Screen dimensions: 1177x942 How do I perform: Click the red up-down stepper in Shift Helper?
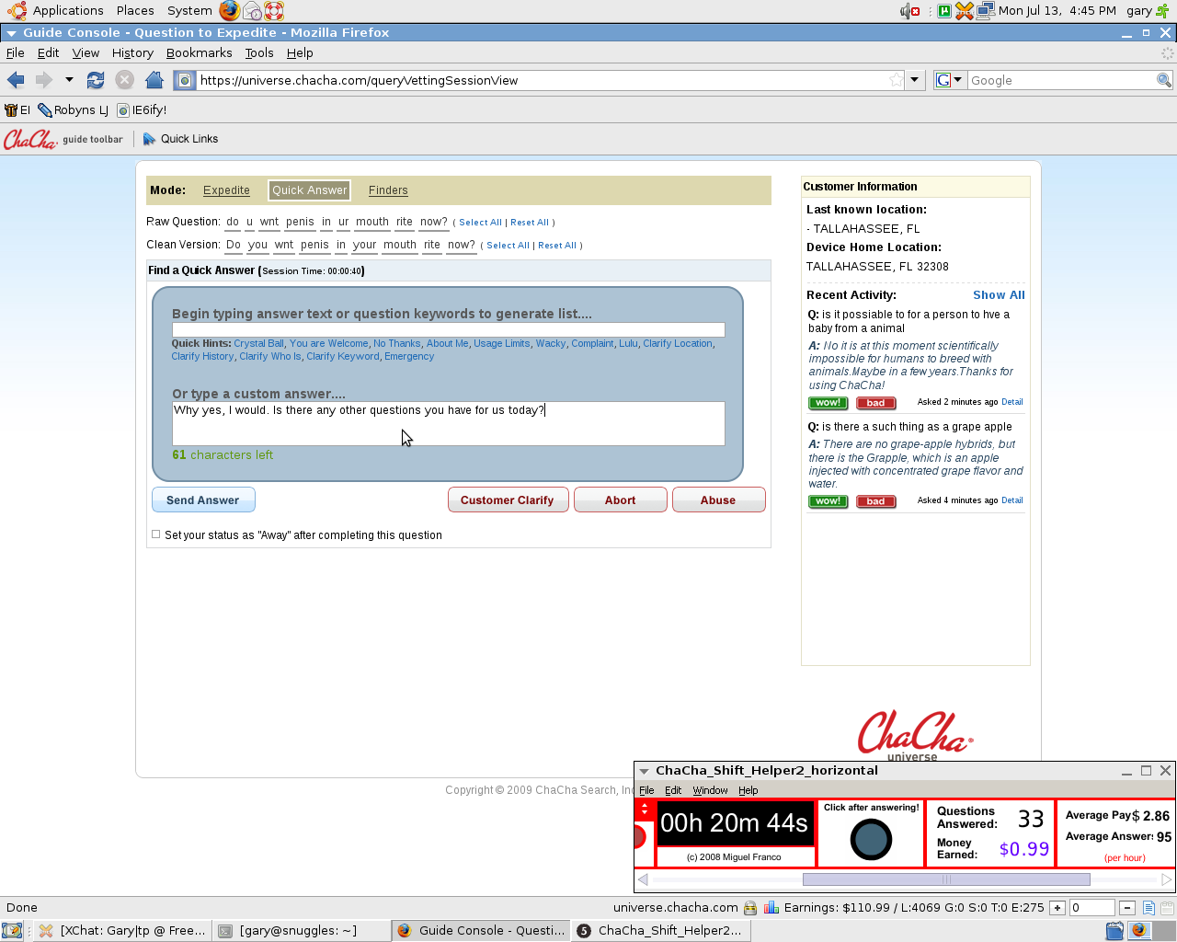645,809
